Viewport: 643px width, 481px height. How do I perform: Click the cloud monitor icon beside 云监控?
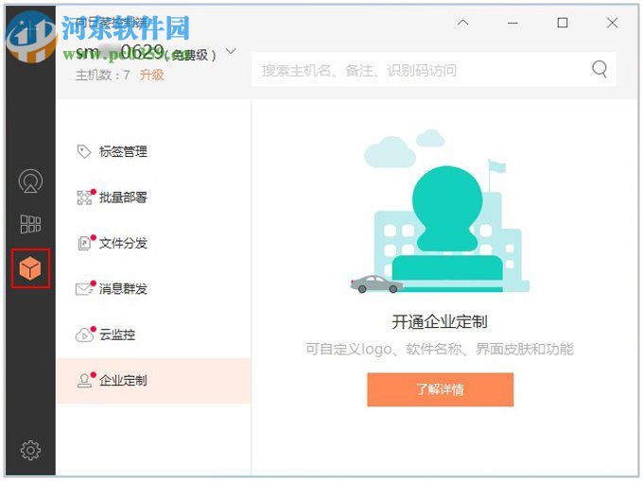coord(84,335)
